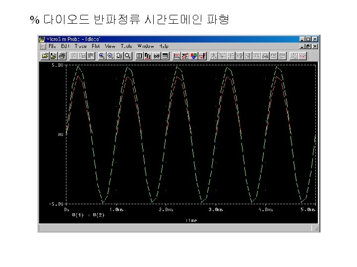Maximize the MicroSim Probe window
This screenshot has width=357, height=267.
[308, 40]
